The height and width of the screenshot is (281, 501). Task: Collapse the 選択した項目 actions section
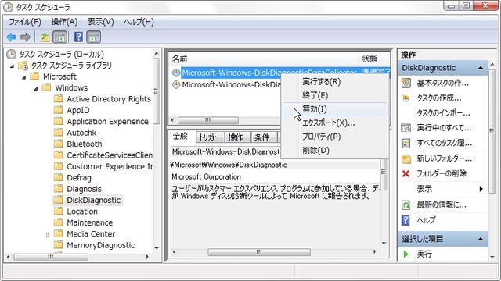pos(481,239)
